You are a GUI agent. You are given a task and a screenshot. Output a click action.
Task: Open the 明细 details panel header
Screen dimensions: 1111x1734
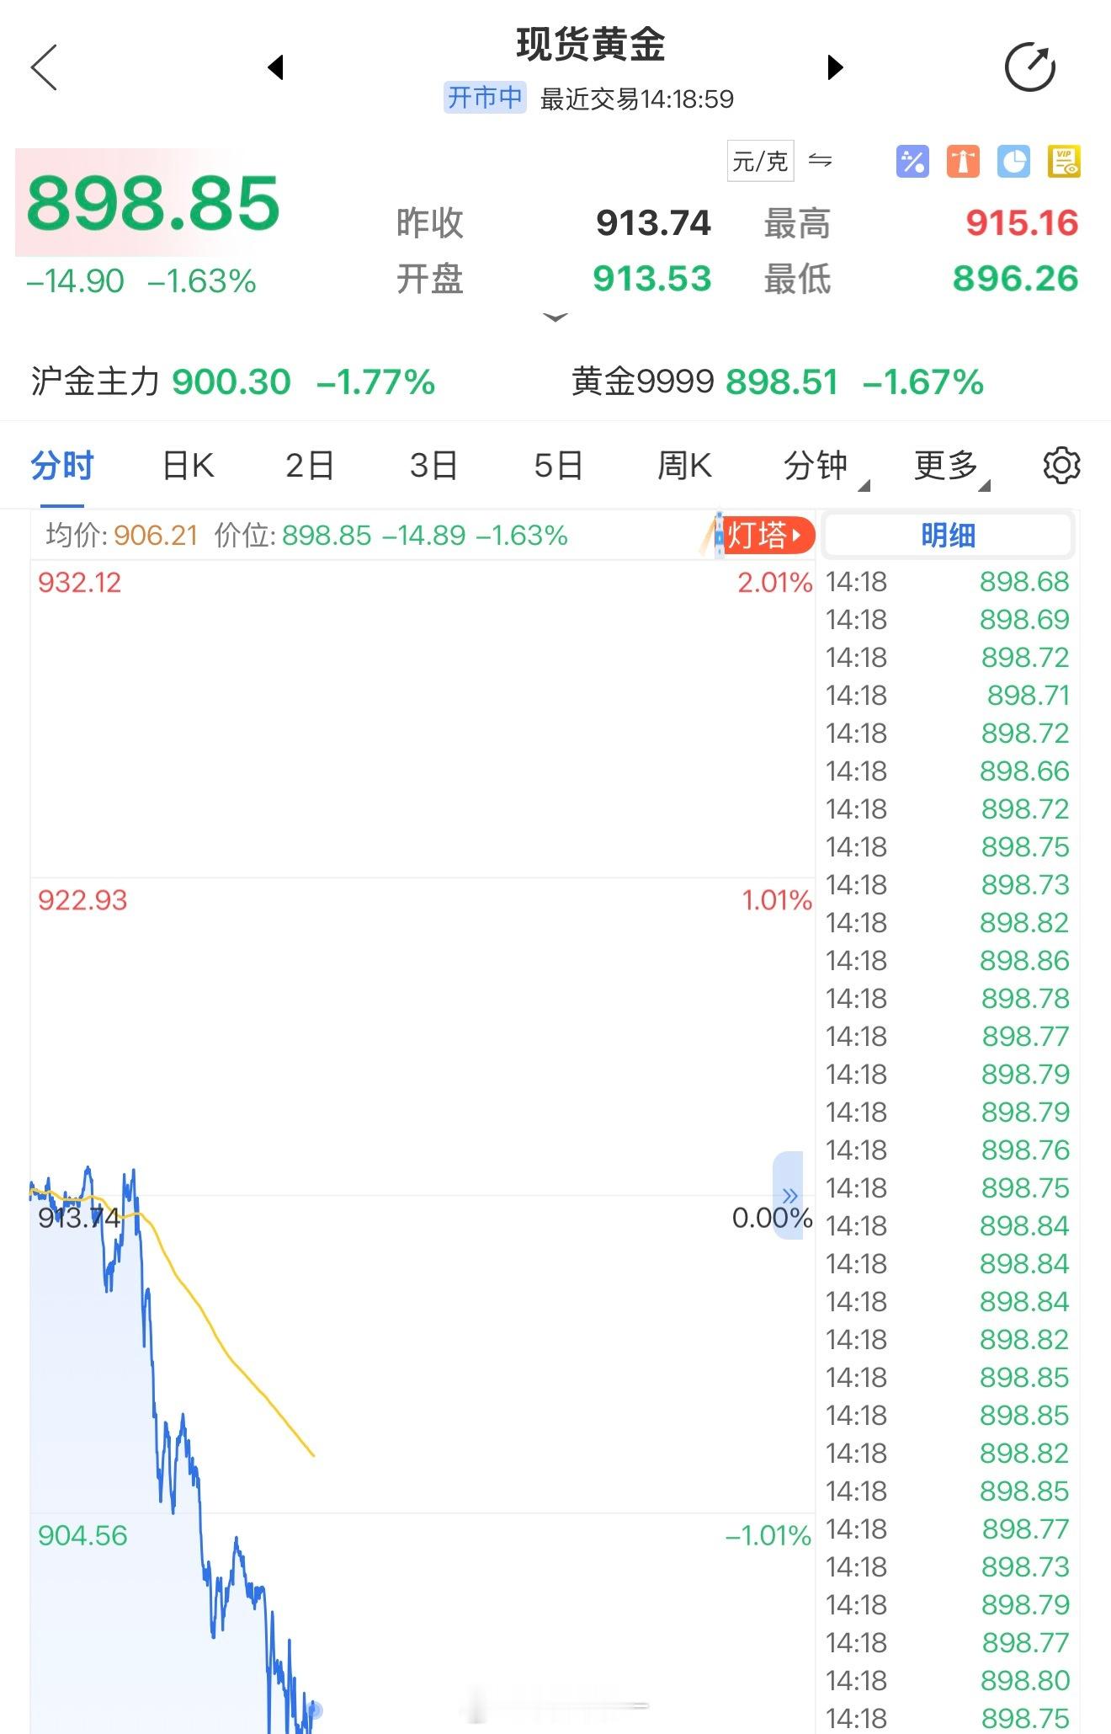tap(948, 536)
